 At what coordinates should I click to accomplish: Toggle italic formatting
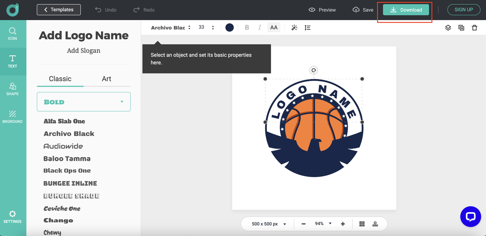point(260,28)
